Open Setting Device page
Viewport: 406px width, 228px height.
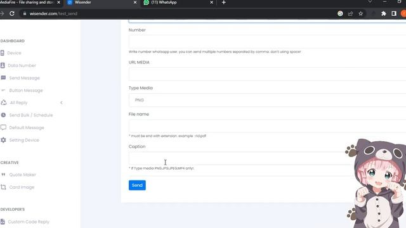pos(24,140)
